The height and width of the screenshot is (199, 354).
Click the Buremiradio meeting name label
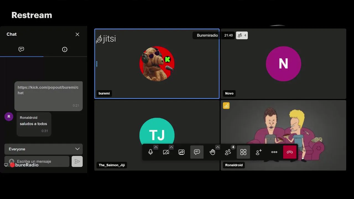tap(207, 35)
